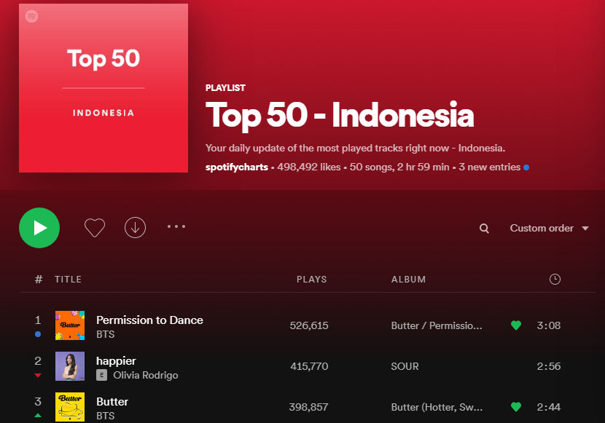The height and width of the screenshot is (423, 605).
Task: Search within the playlist using the magnifier icon
Action: pos(484,229)
